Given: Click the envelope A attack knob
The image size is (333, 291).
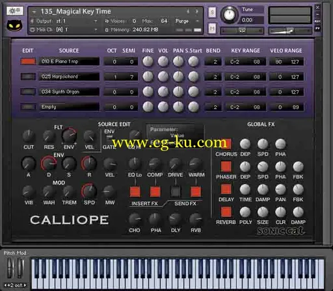Looking at the screenshot, I should 29,164.
